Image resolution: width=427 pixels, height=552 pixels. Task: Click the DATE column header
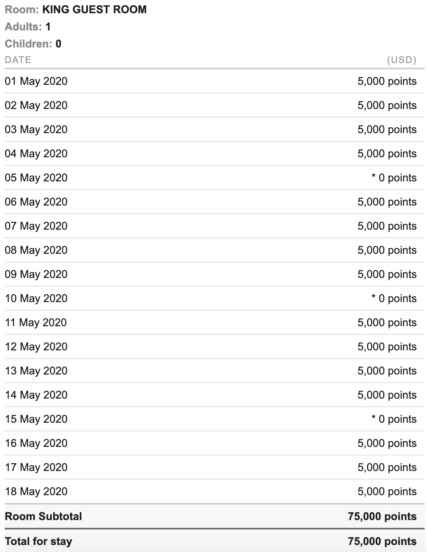click(18, 60)
